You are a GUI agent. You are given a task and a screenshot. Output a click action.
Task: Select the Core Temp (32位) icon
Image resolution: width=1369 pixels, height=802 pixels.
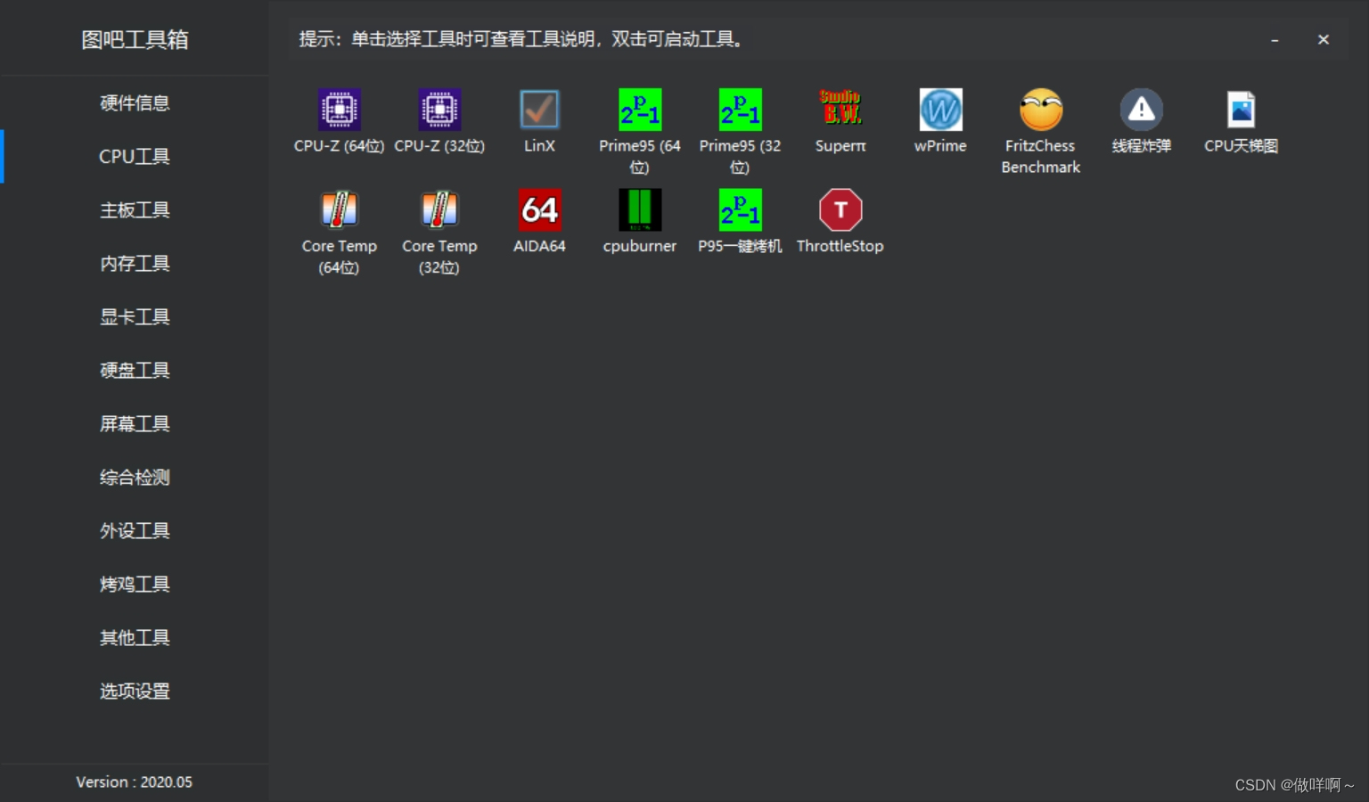pyautogui.click(x=439, y=209)
